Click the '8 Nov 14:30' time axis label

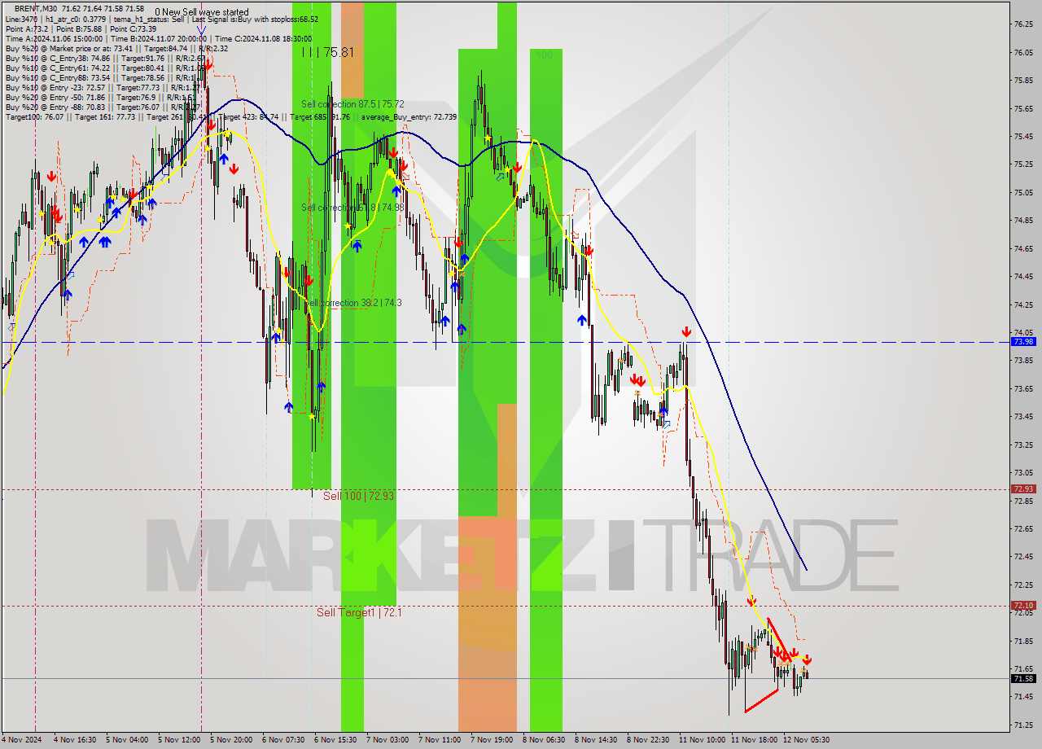point(594,740)
